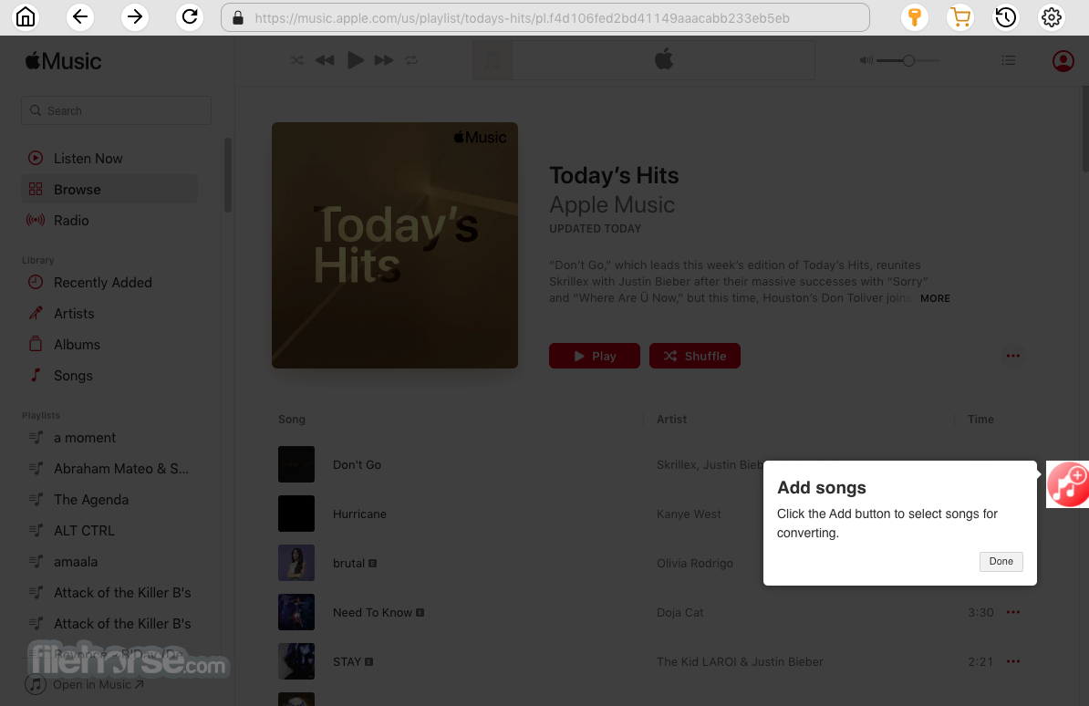Click into the Search field
Screen dimensions: 1089x706
pos(116,110)
